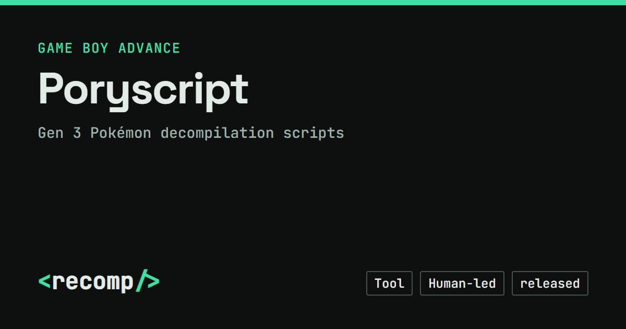Click the Gen 3 Pokémon decompilation scripts subtitle
The height and width of the screenshot is (329, 626).
coord(191,133)
